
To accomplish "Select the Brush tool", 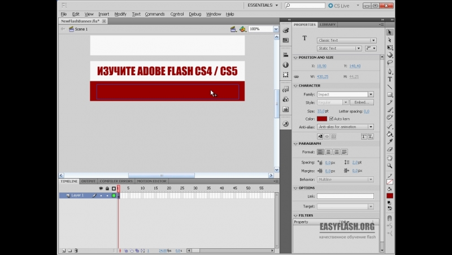I will (x=390, y=110).
